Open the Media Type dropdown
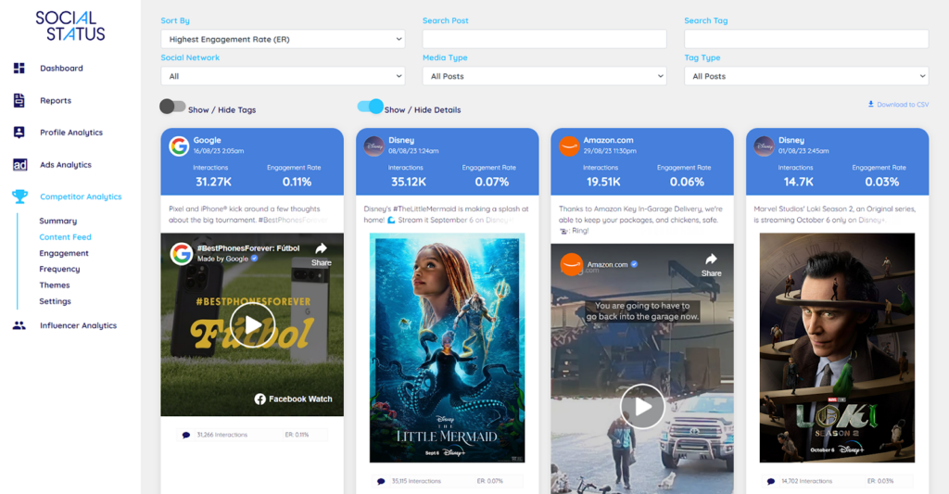The image size is (949, 494). [544, 76]
